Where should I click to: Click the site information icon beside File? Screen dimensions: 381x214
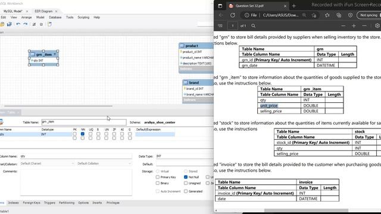[x=246, y=15]
